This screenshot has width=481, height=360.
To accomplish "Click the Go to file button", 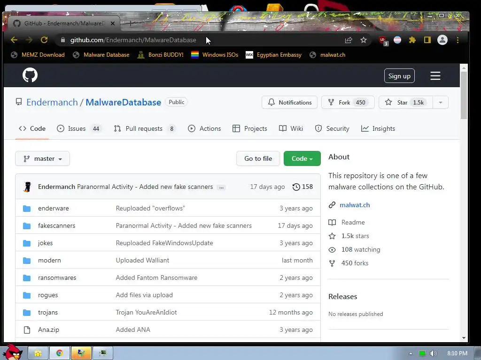I will coord(258,158).
